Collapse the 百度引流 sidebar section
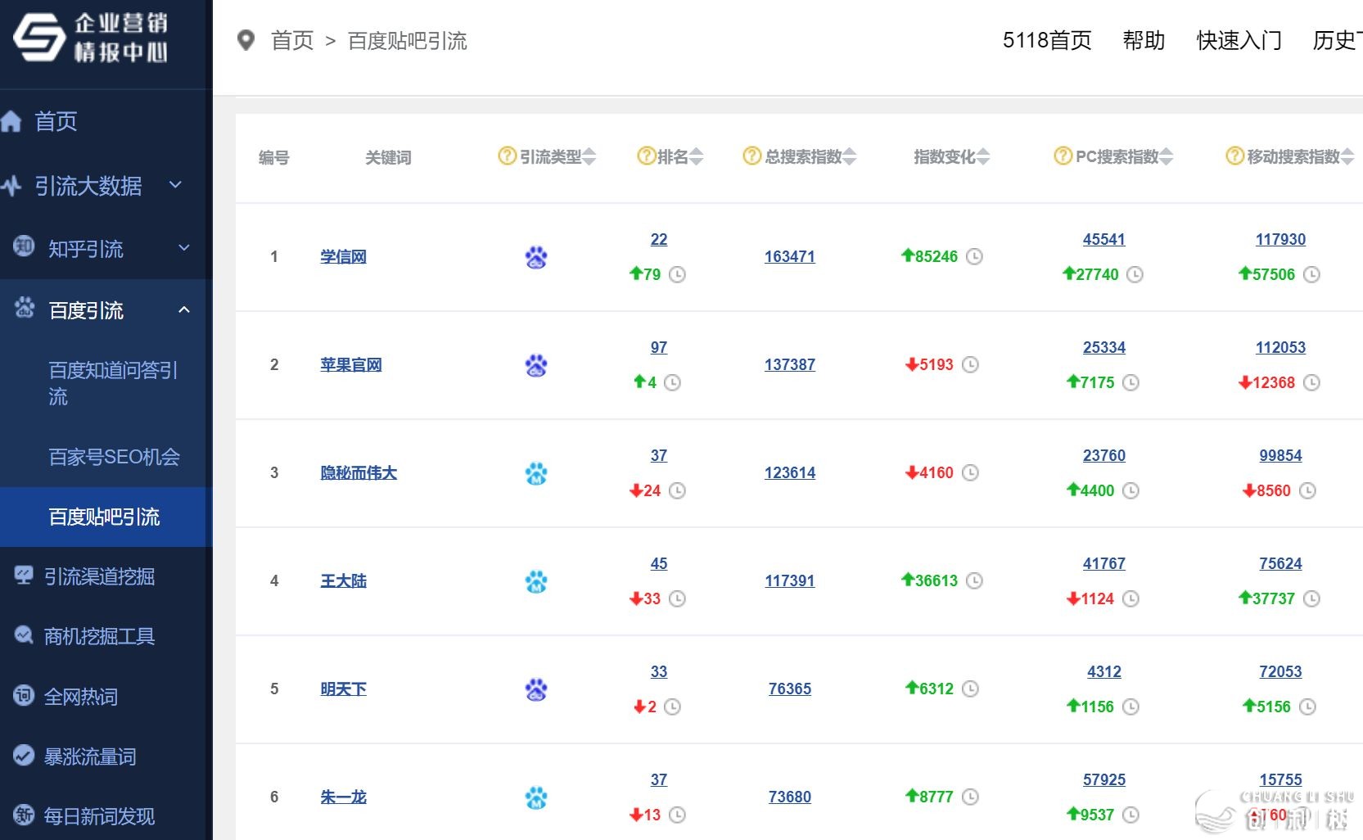Image resolution: width=1363 pixels, height=840 pixels. pyautogui.click(x=183, y=309)
